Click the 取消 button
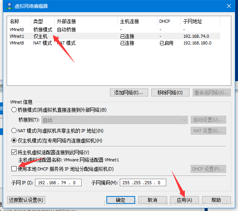 [x=152, y=200]
